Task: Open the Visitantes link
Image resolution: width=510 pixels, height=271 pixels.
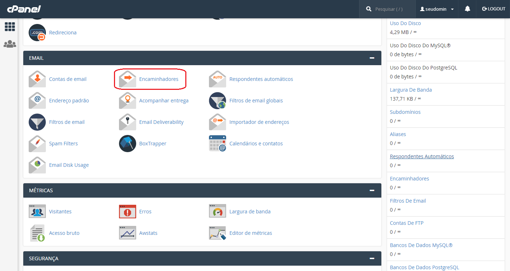Action: 60,212
